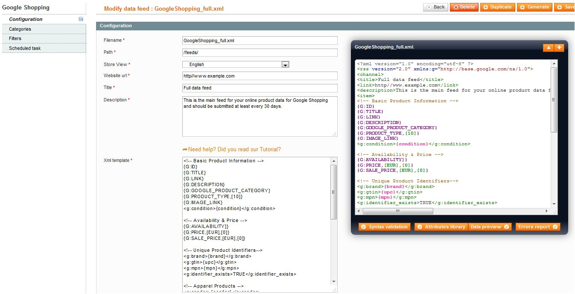Open Data preview
The image size is (575, 294).
(x=490, y=227)
